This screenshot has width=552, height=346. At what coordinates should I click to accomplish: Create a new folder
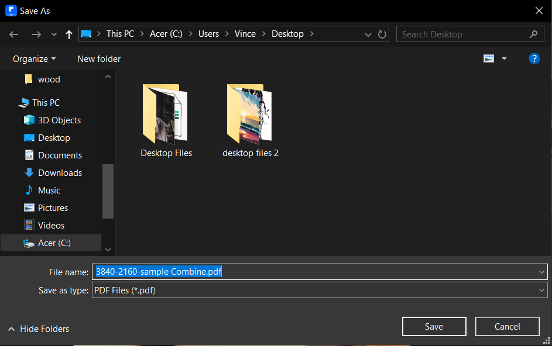coord(98,58)
